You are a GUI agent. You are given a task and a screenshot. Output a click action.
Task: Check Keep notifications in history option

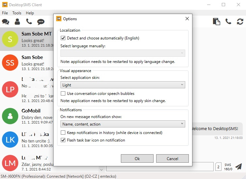63,133
